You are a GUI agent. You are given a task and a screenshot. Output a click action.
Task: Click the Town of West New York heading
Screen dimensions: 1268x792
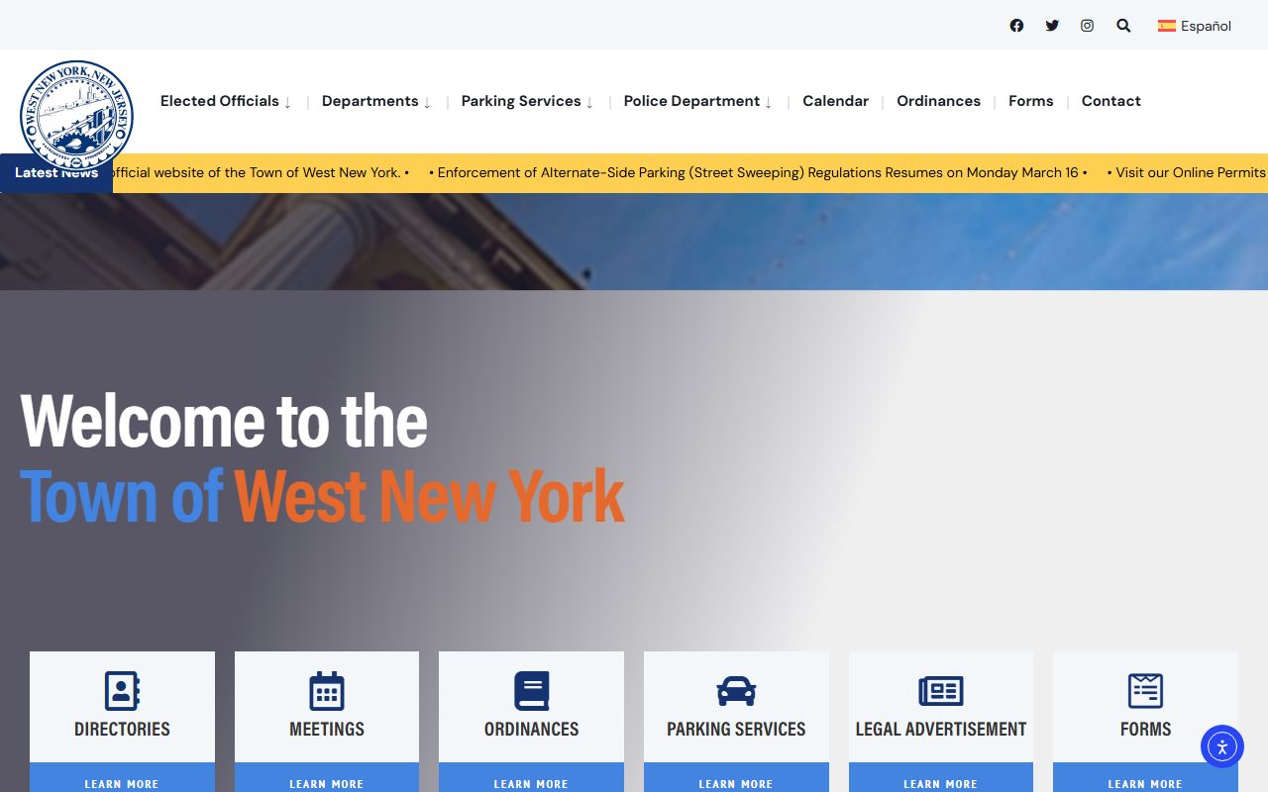click(x=322, y=495)
